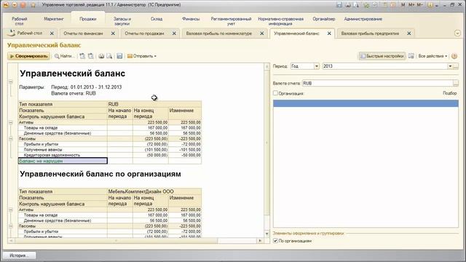Viewport: 466px width, 262px height.
Task: Open the Органайзер section
Action: pos(323,19)
